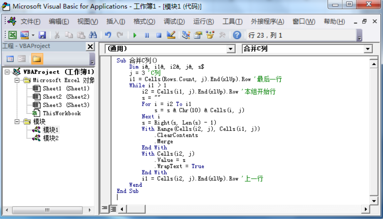Collapse the 模块 folder node
This screenshot has width=383, height=219.
pos(17,122)
